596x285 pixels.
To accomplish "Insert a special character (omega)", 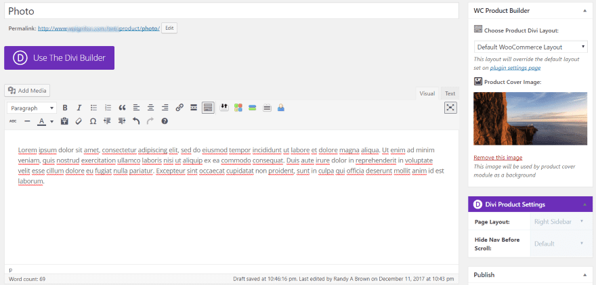I will [93, 121].
